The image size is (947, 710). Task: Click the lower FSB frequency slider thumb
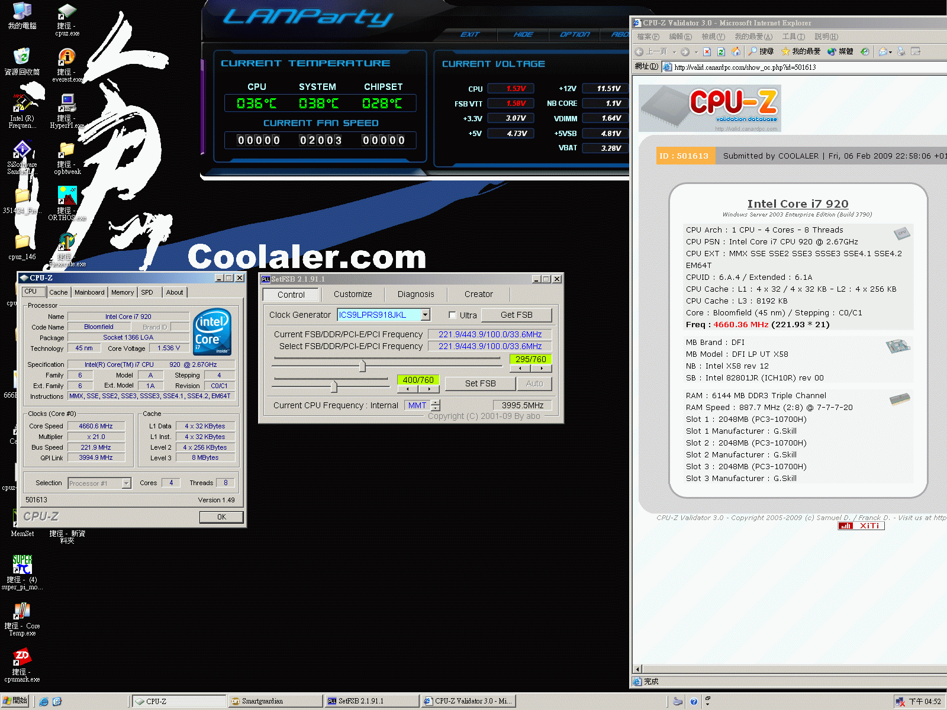point(334,387)
